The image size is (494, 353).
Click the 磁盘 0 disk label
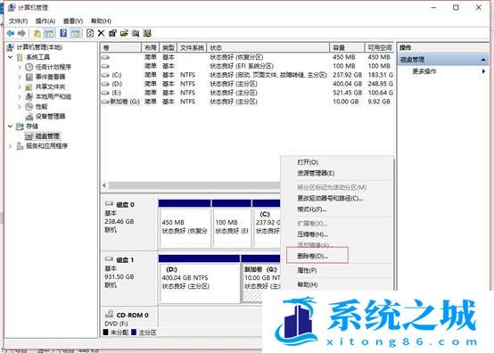click(126, 205)
